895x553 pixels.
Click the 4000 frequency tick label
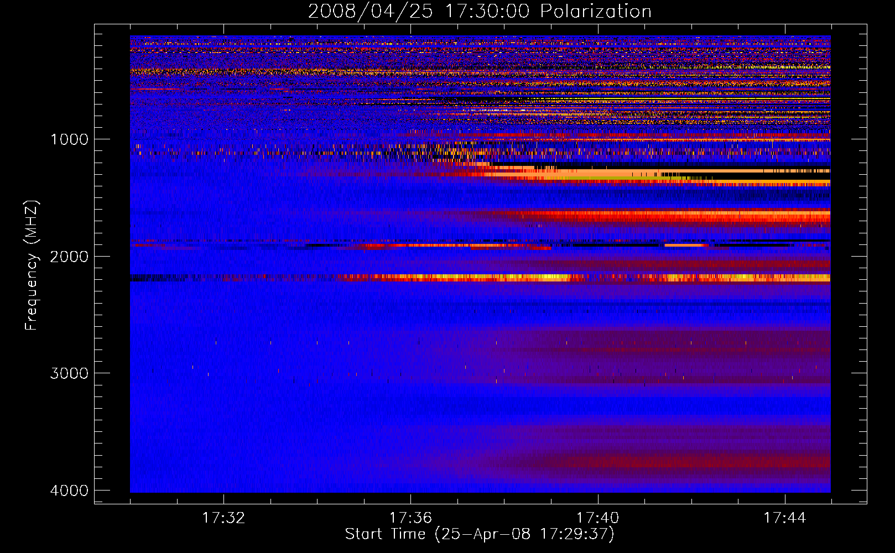click(69, 491)
